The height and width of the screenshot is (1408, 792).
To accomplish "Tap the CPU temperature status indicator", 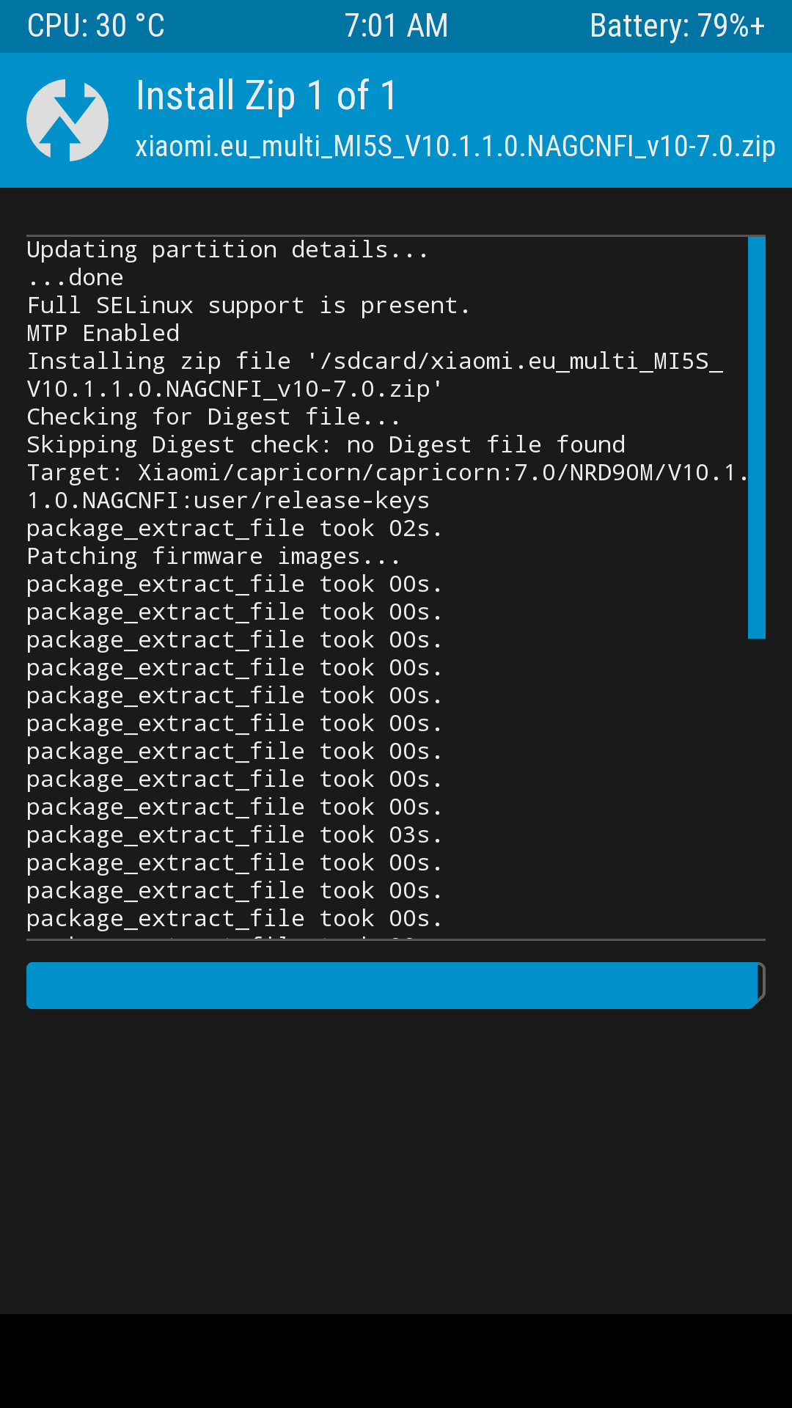I will [96, 26].
